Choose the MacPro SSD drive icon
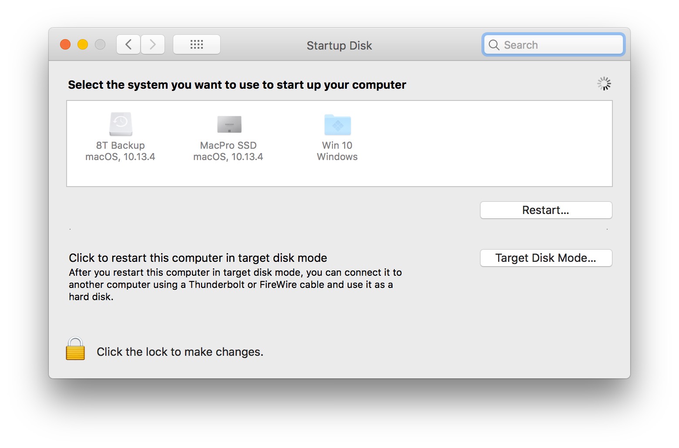 coord(229,124)
